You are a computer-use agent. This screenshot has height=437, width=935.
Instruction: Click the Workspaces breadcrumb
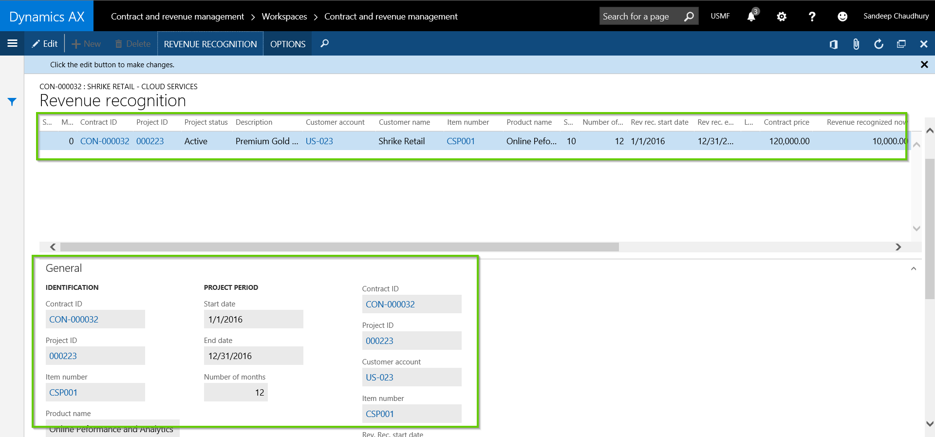coord(284,17)
